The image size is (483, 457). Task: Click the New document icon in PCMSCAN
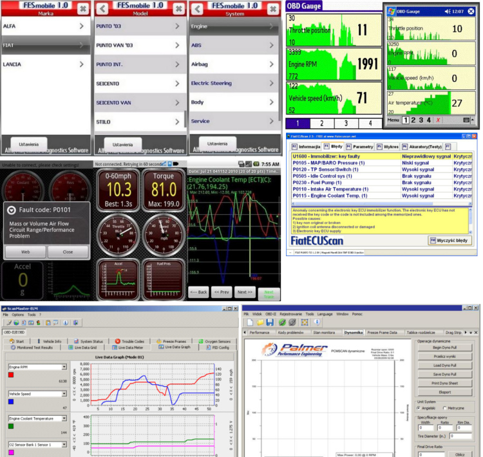[x=249, y=322]
